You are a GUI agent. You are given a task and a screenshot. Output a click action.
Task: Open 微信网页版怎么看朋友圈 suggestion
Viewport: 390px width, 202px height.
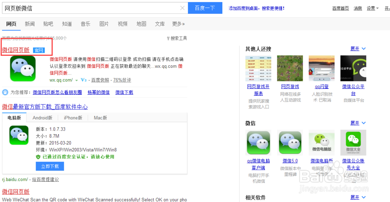click(x=57, y=92)
